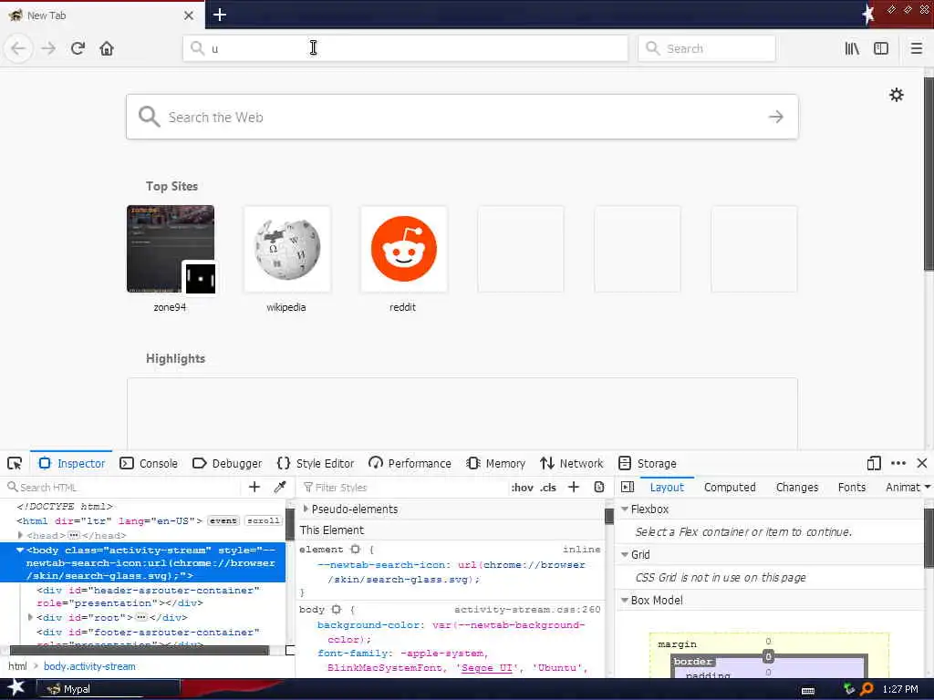This screenshot has width=934, height=700.
Task: Click the forward navigation arrow
Action: coord(48,48)
